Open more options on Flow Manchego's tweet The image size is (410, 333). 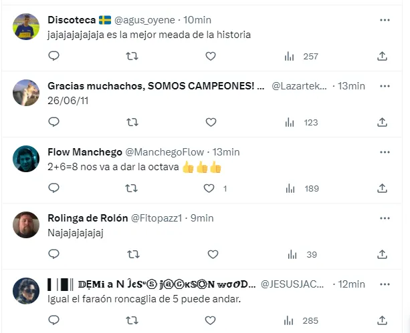tap(384, 152)
